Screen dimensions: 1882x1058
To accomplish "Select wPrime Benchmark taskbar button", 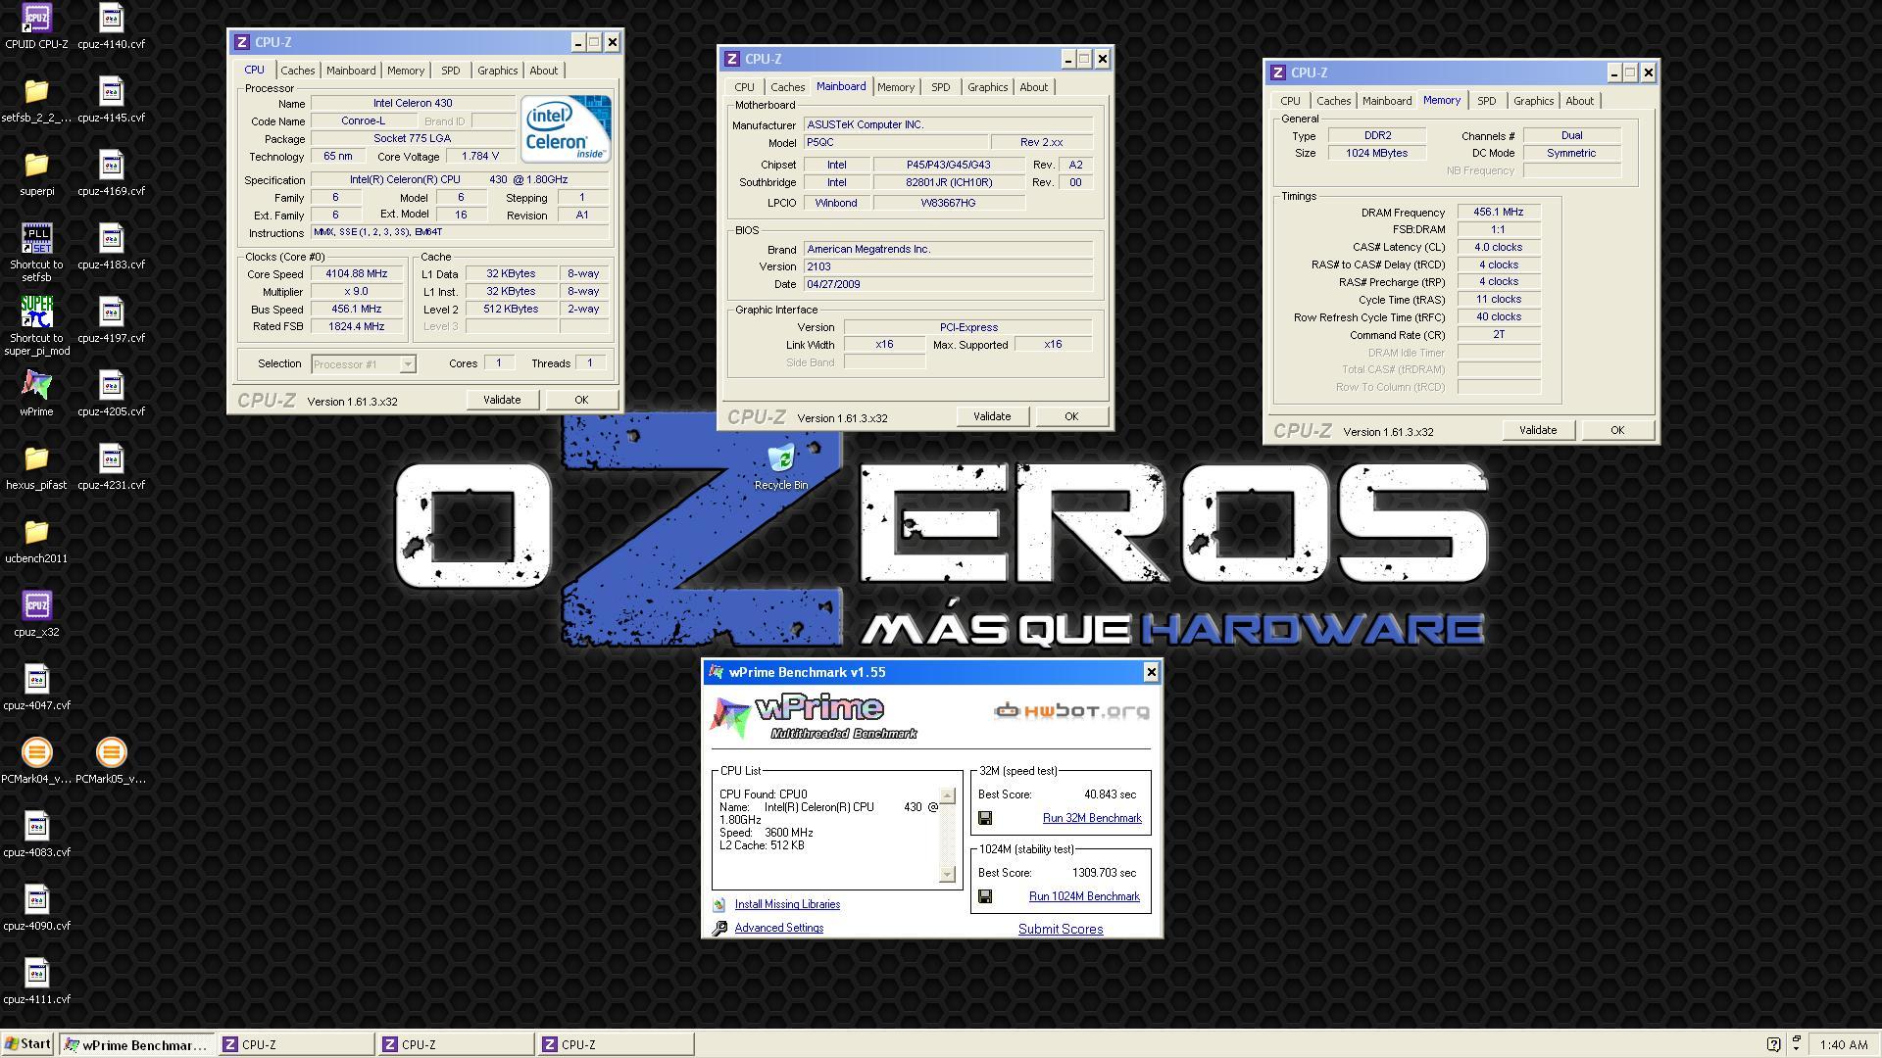I will pyautogui.click(x=135, y=1045).
